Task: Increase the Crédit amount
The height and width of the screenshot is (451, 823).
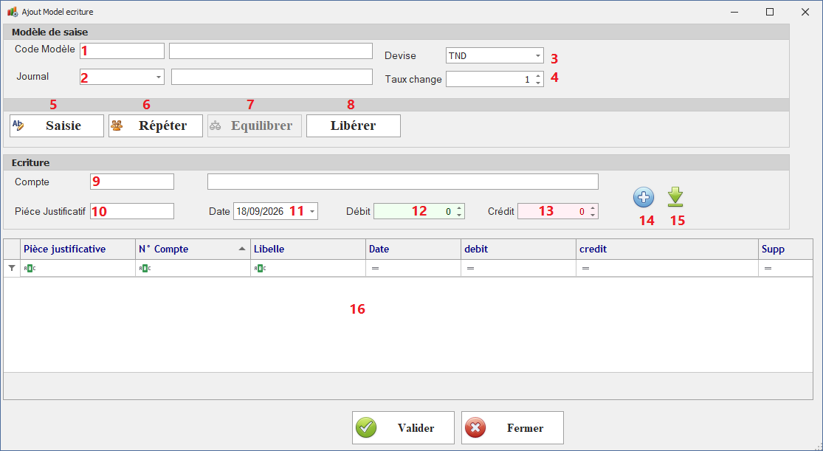Action: click(x=593, y=208)
